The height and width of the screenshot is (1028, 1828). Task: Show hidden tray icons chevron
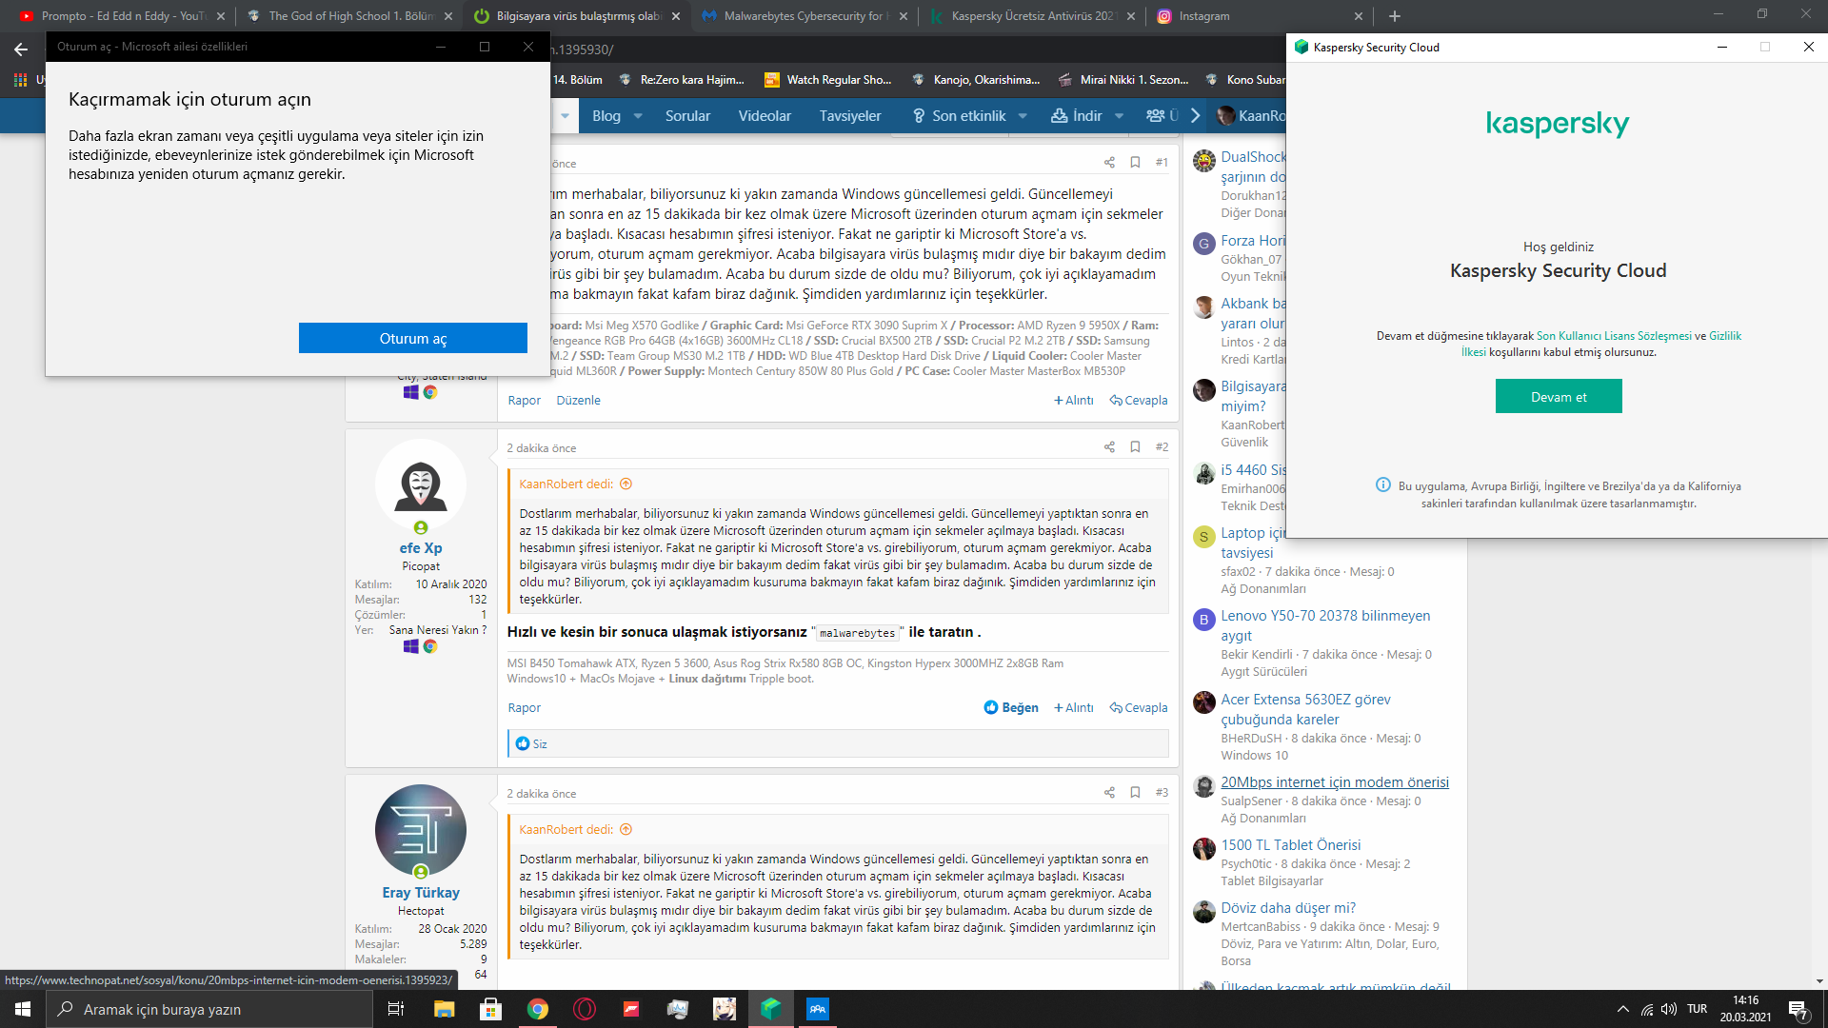pos(1622,1009)
